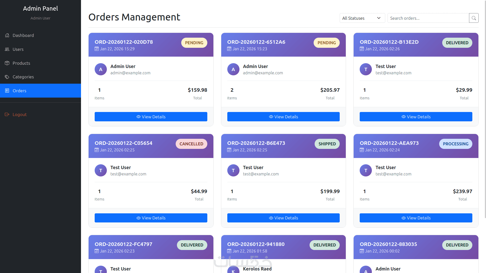Click the CANCELLED status badge
The height and width of the screenshot is (273, 486).
pyautogui.click(x=191, y=144)
